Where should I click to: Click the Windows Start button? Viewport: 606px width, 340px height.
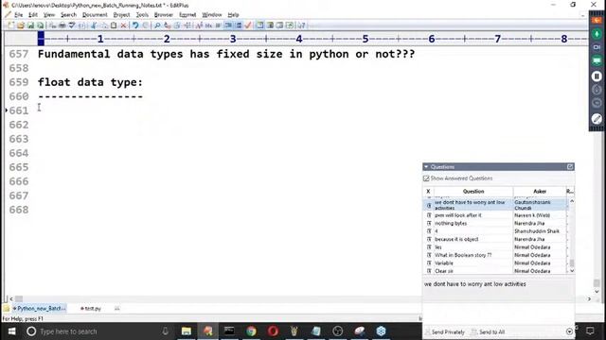click(11, 331)
